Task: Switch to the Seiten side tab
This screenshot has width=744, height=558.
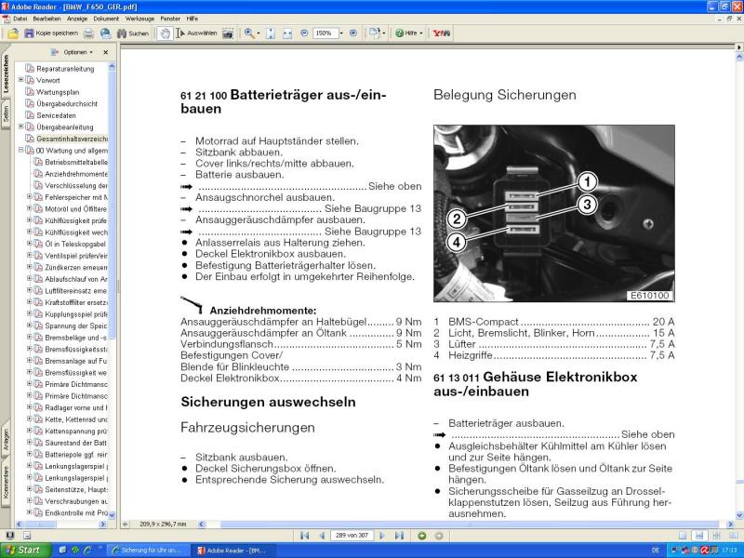Action: (x=6, y=113)
